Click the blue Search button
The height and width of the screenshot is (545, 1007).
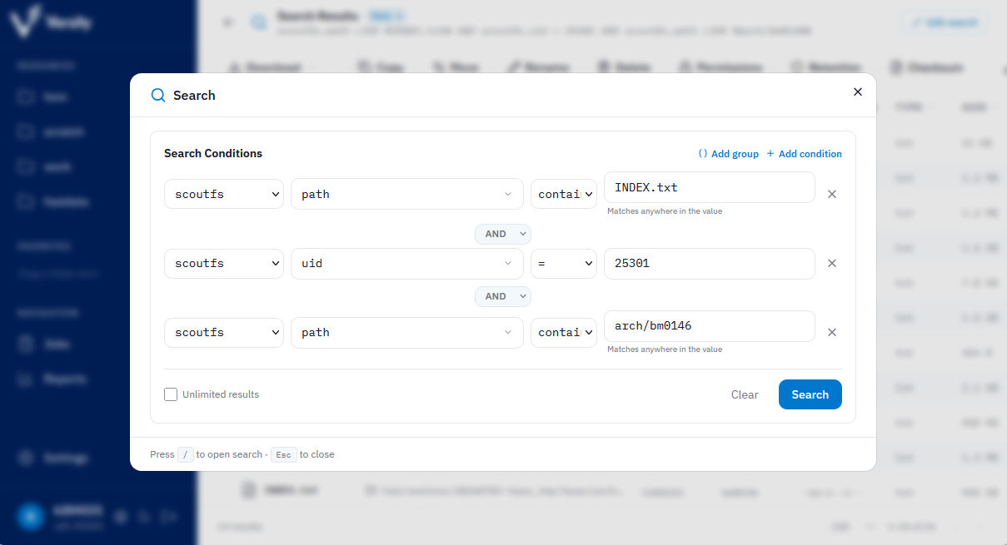810,394
